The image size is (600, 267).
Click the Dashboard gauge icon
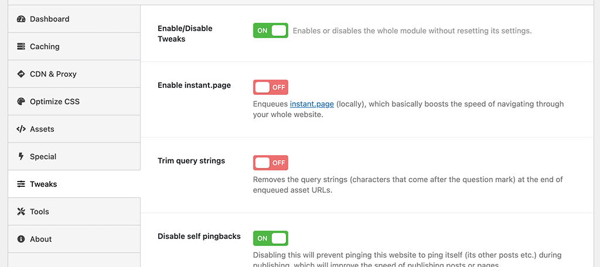tap(21, 19)
